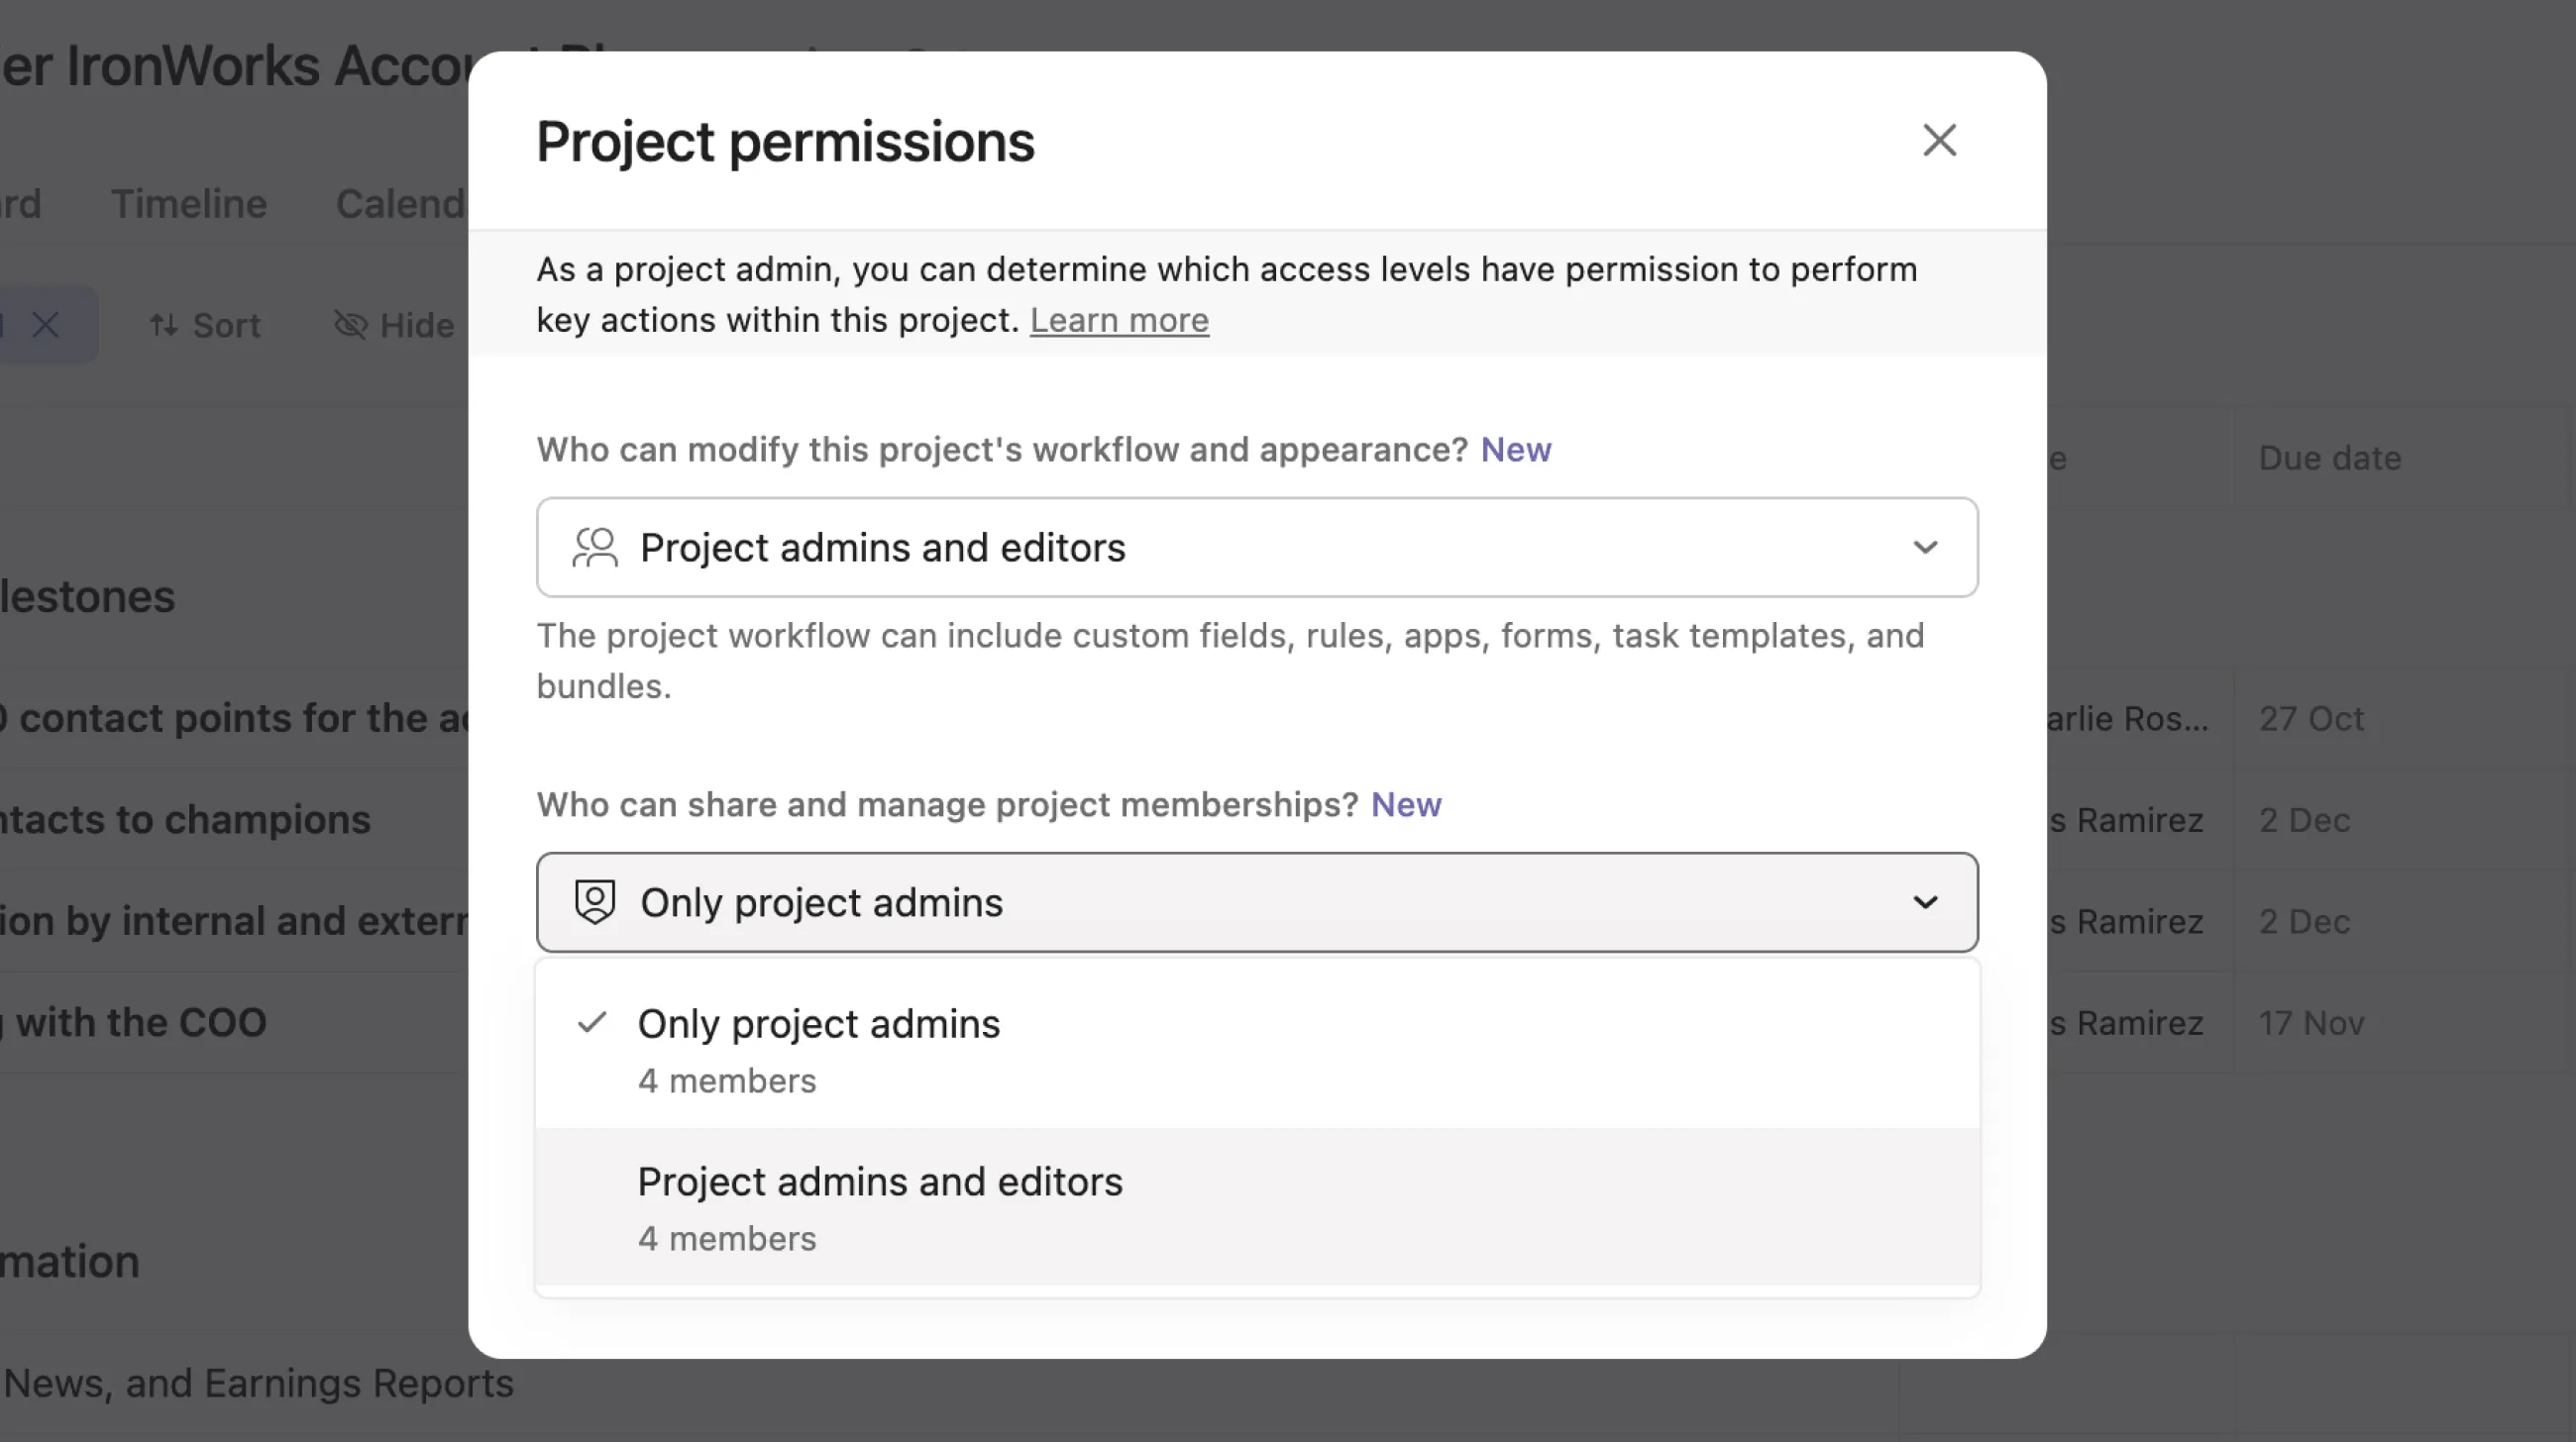Switch to the Timeline tab
This screenshot has height=1442, width=2576.
point(188,205)
